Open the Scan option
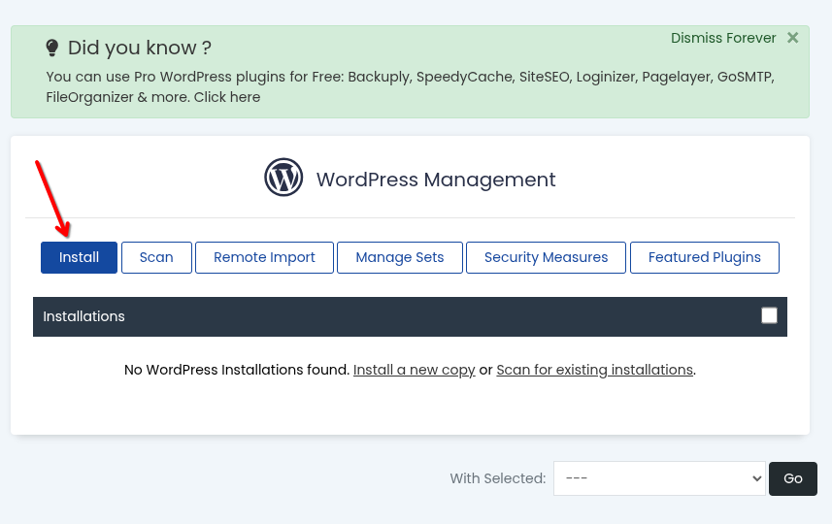832x524 pixels. 156,258
